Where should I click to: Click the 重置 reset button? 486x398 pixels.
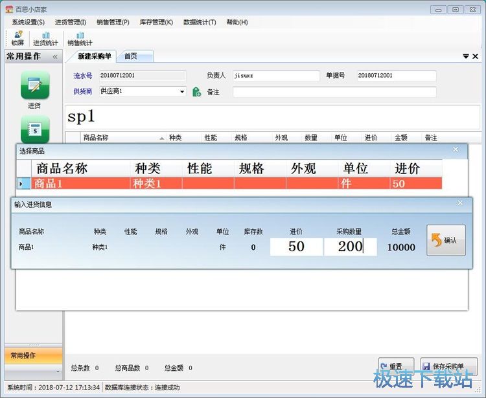[x=396, y=367]
